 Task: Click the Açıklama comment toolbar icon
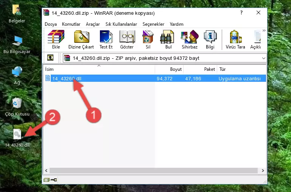[255, 39]
